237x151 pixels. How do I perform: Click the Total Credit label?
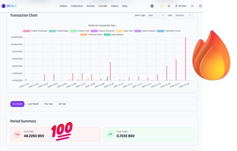coord(122,132)
